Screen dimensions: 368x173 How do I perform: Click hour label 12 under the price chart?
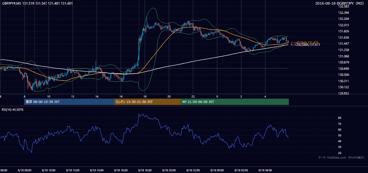point(73,96)
